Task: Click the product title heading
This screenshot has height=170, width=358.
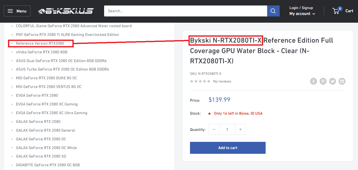Action: click(261, 51)
